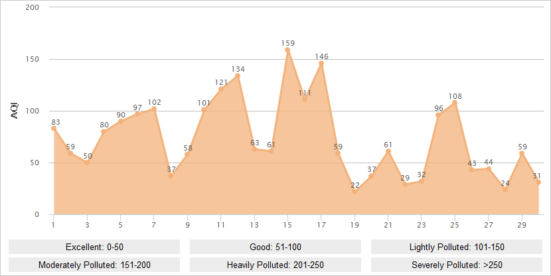Click the 'AQI' vertical axis title

coord(15,111)
